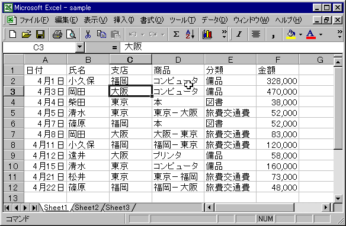Save the workbook with the floppy disk icon
The height and width of the screenshot is (226, 346).
click(x=40, y=34)
